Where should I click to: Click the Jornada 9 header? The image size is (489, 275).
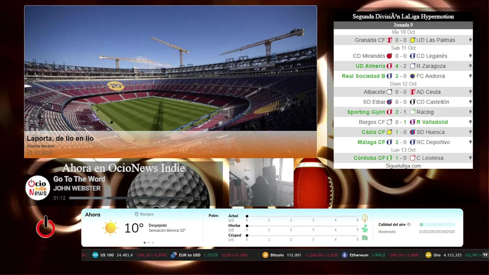point(403,25)
